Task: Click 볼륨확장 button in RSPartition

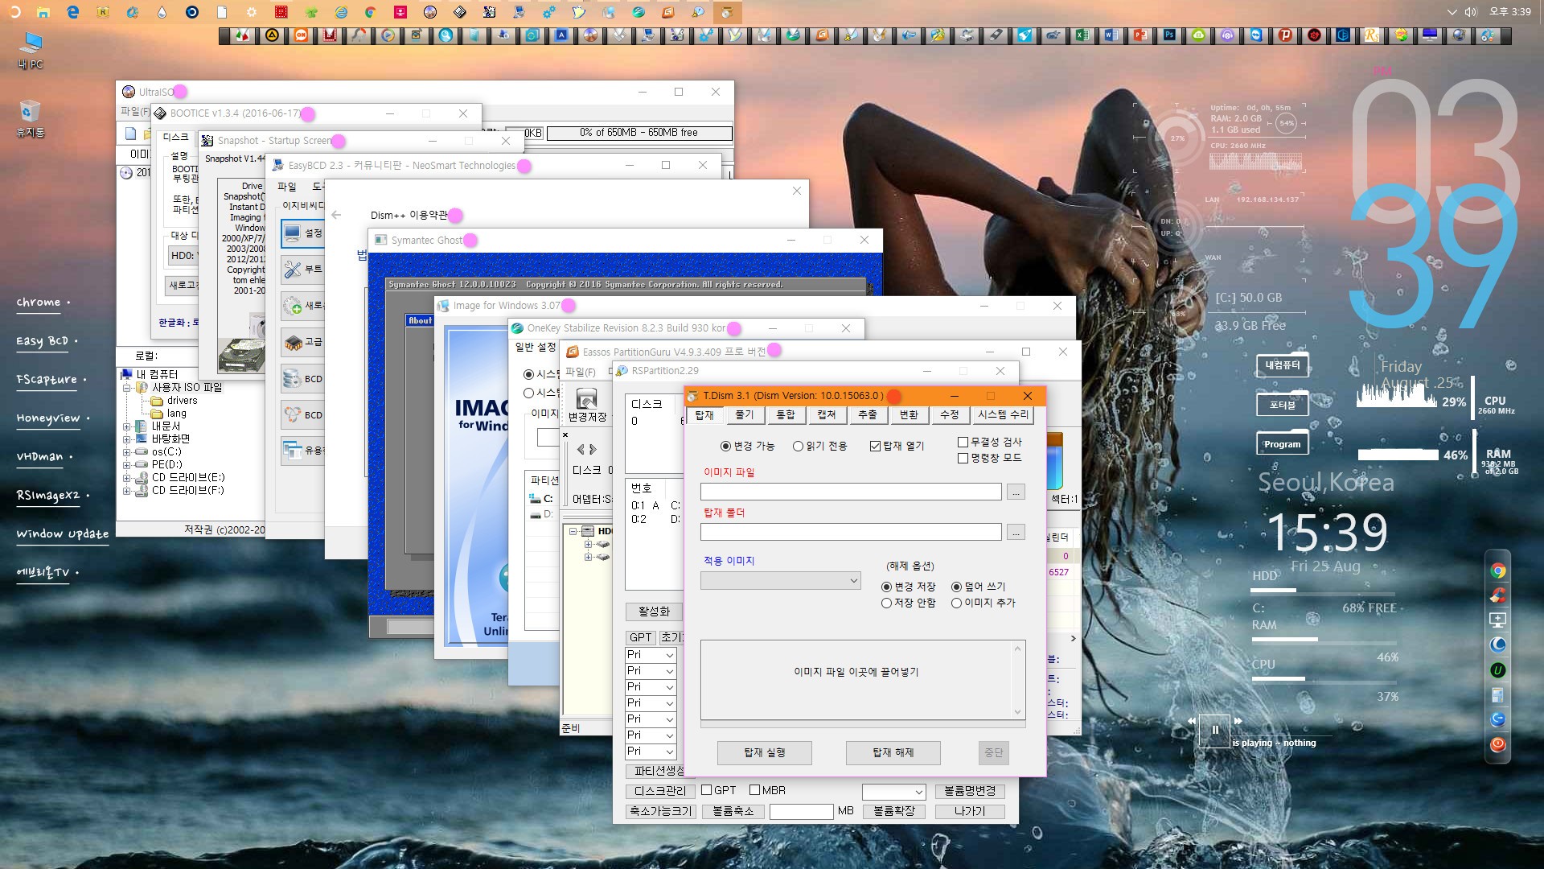Action: tap(893, 811)
